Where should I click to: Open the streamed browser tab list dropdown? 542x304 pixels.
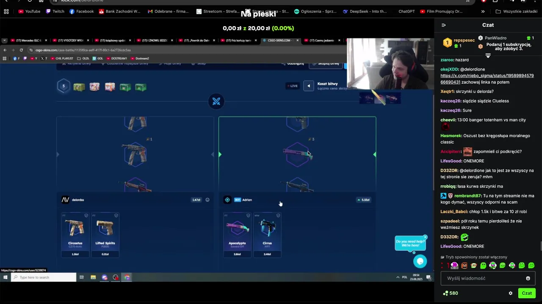(4, 41)
